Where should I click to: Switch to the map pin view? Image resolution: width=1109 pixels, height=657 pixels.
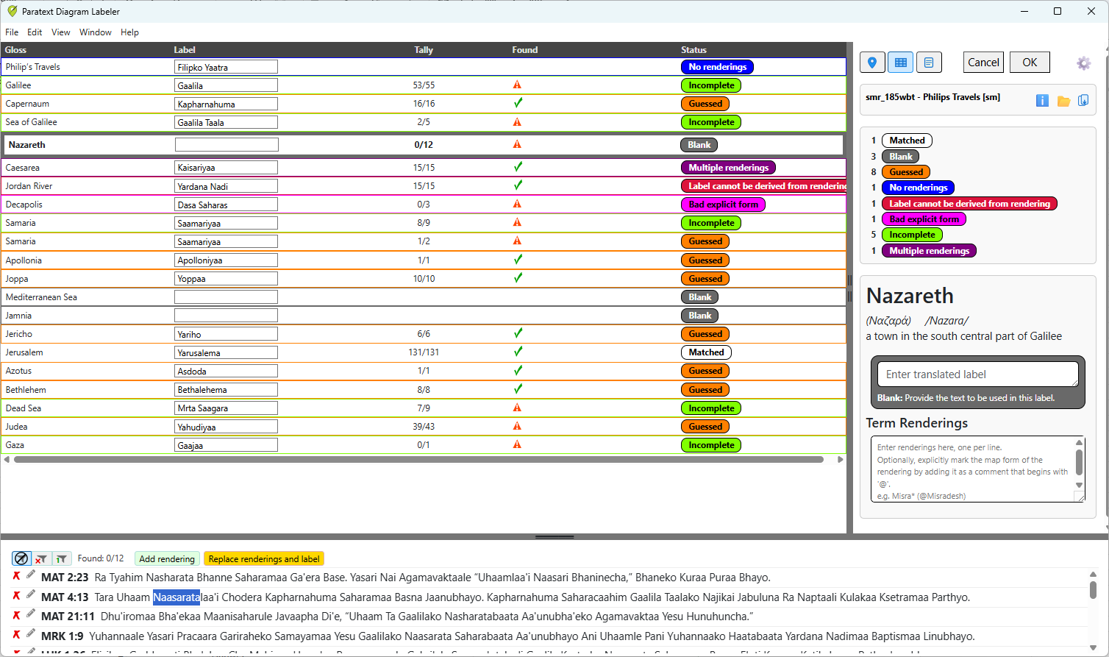(872, 63)
